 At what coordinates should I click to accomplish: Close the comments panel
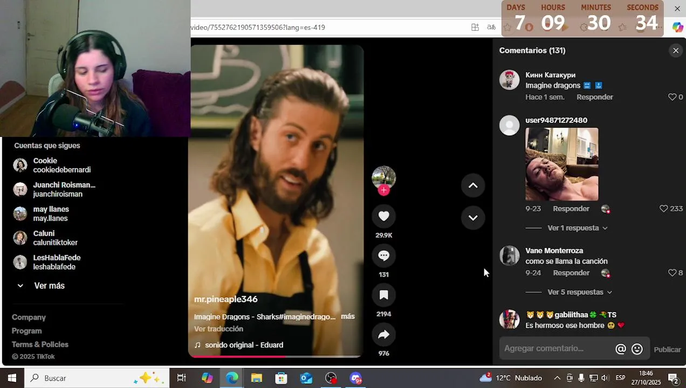[x=676, y=51]
